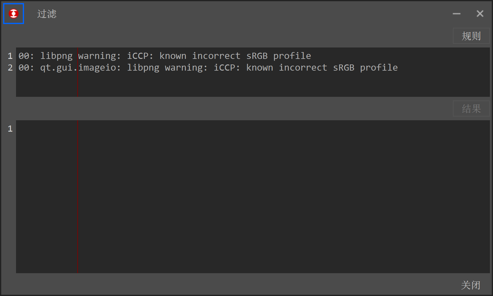Click the 过滤 window title text
Viewport: 493px width, 296px height.
47,14
